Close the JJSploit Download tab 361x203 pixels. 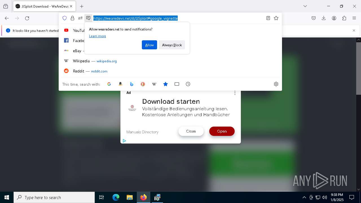71,6
